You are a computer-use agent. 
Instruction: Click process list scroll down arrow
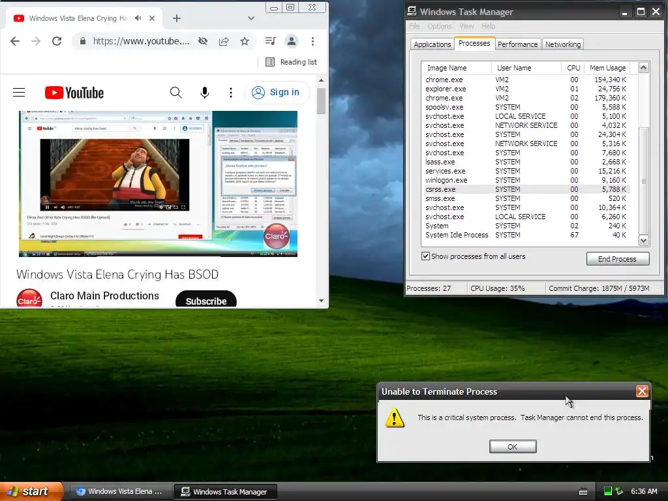[643, 241]
